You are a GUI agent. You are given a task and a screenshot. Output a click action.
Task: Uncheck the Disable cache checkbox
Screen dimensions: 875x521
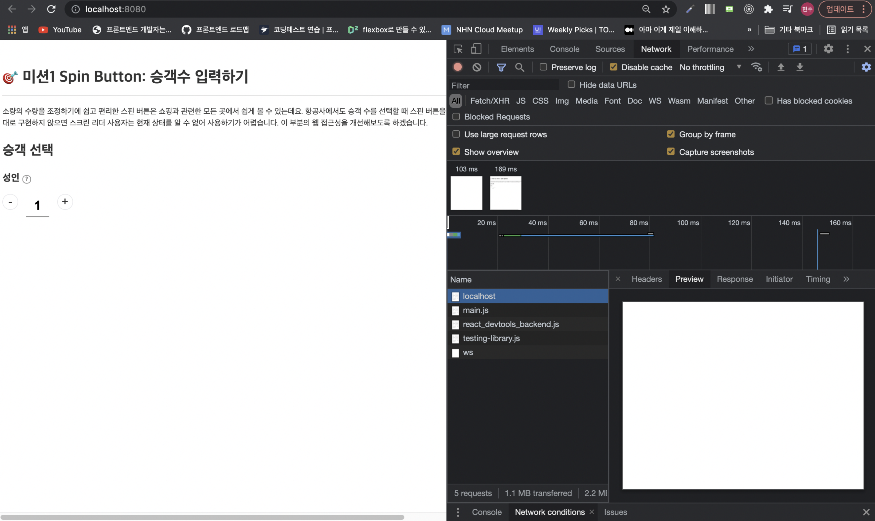613,67
